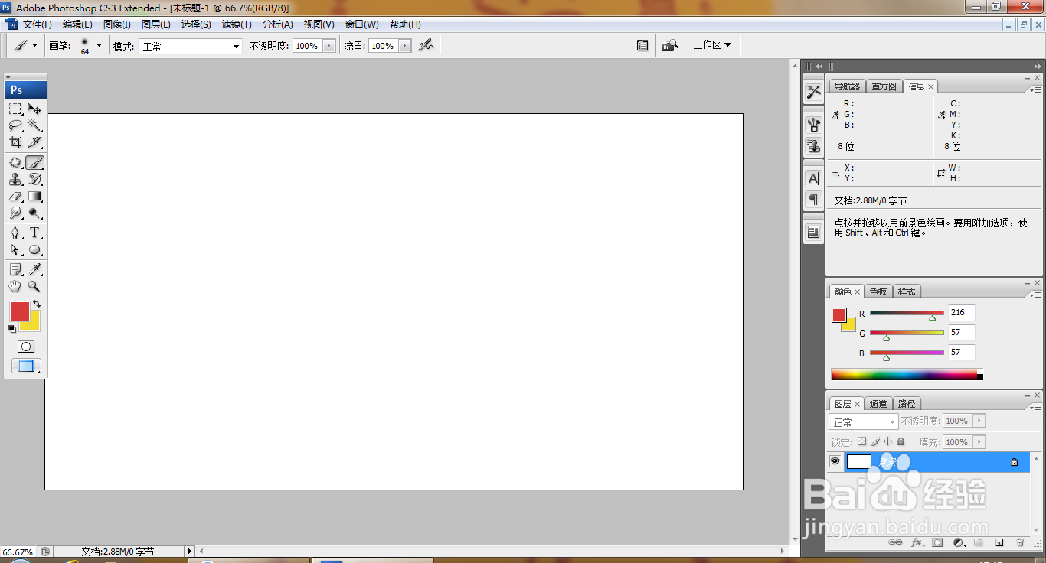This screenshot has width=1046, height=563.
Task: Toggle Quick Mask mode
Action: tap(26, 347)
